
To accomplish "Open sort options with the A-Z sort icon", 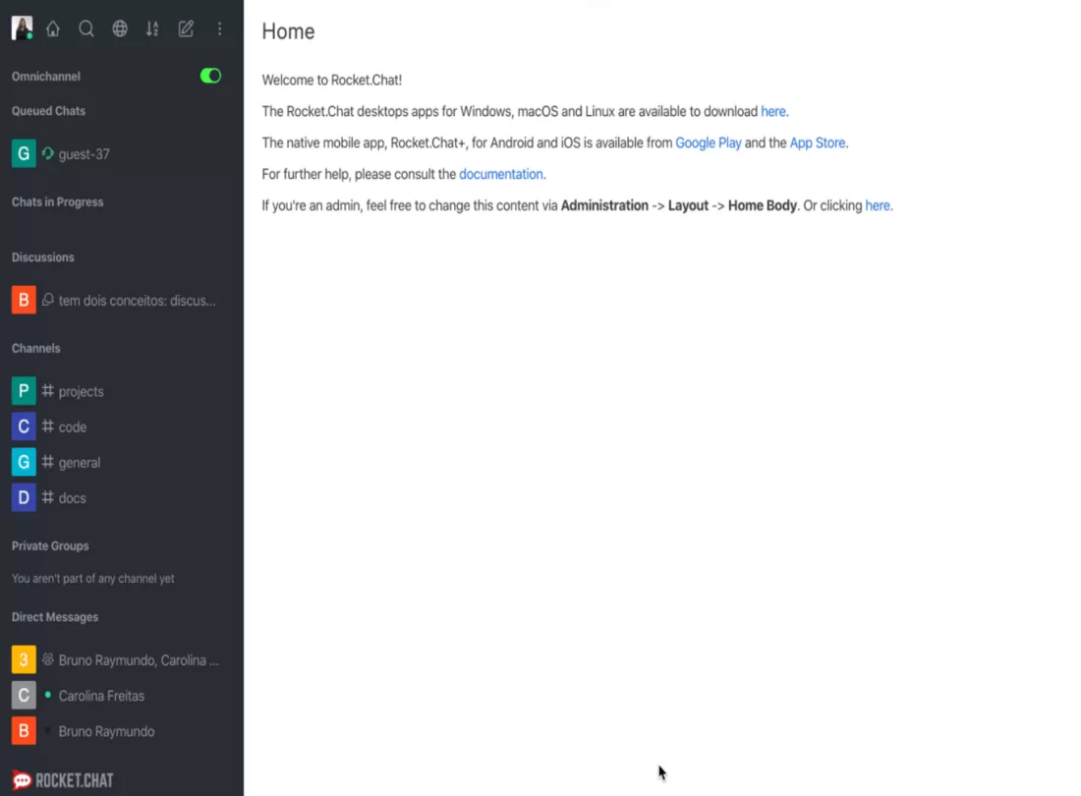I will tap(152, 28).
